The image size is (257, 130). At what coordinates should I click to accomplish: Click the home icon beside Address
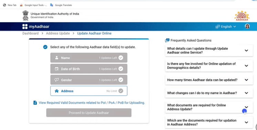[x=56, y=91]
